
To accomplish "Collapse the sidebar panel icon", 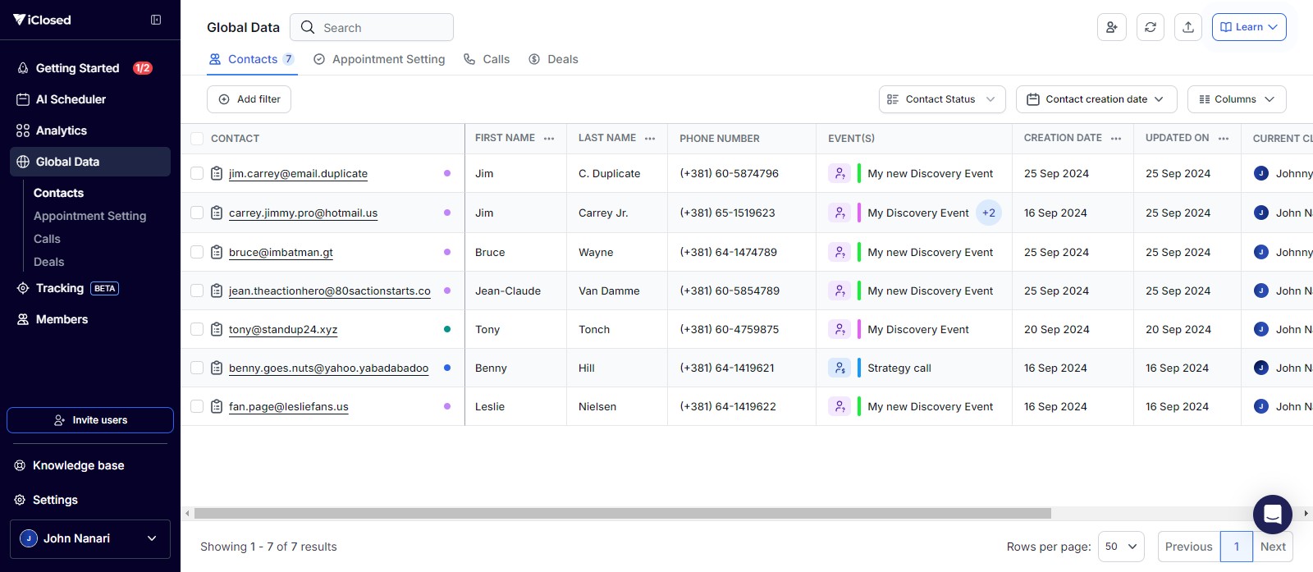I will 156,20.
